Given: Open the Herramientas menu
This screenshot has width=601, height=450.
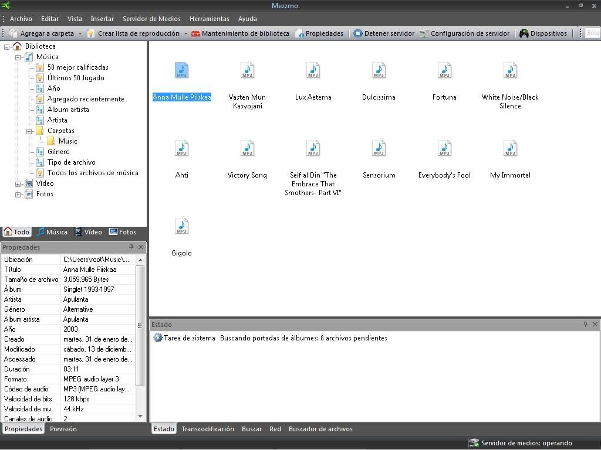Looking at the screenshot, I should pos(210,19).
